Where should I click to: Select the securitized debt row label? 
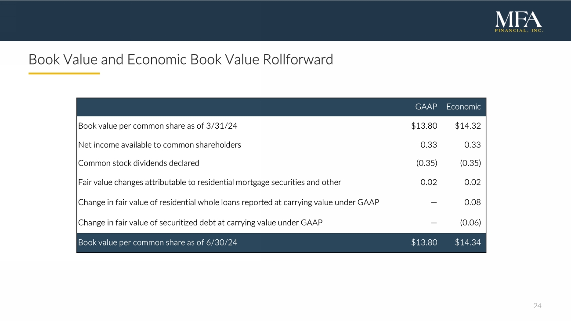click(200, 222)
